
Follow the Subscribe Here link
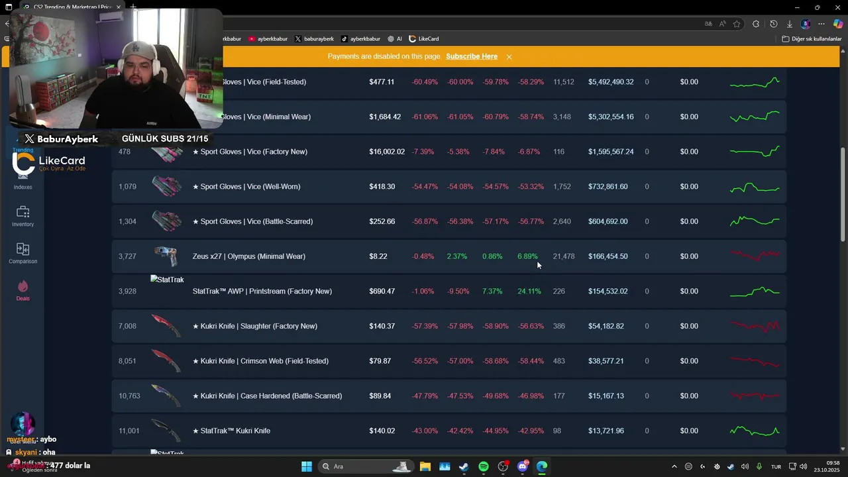472,56
